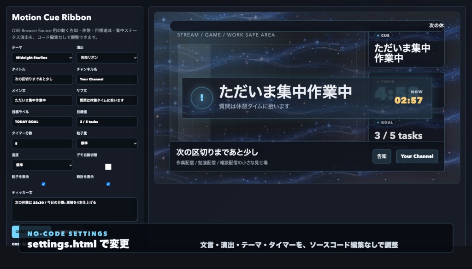This screenshot has height=269, width=472.
Task: Click the 3 / 5 tasks goal text in preview
Action: [398, 136]
